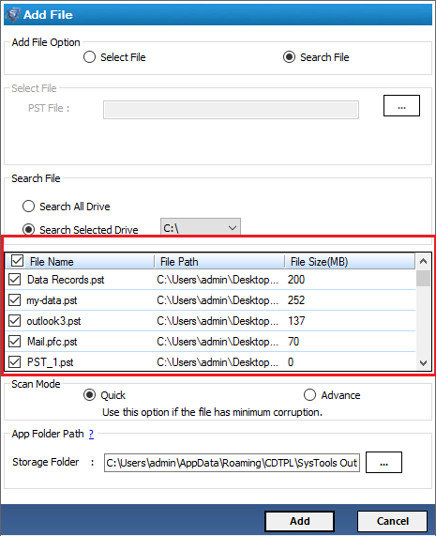The height and width of the screenshot is (536, 436).
Task: Toggle the Mail.pfc.pst checkbox
Action: click(14, 341)
